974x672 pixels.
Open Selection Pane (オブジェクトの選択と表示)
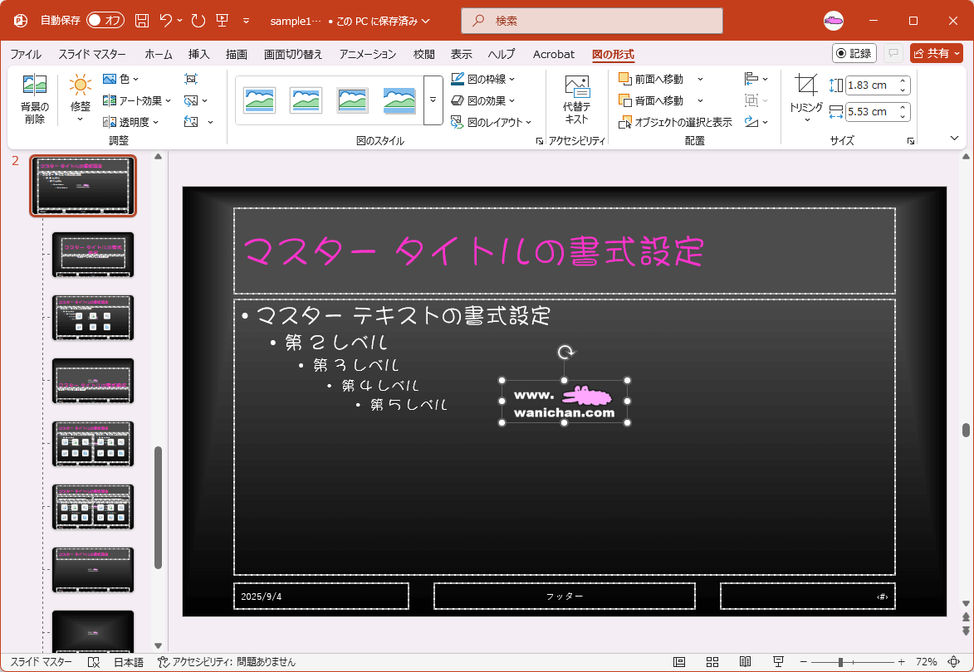coord(676,122)
